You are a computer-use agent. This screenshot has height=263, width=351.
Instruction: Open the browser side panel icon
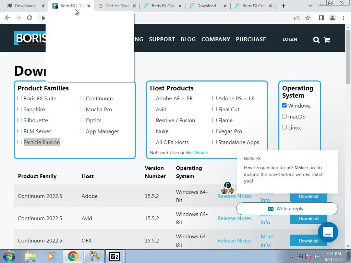click(322, 18)
